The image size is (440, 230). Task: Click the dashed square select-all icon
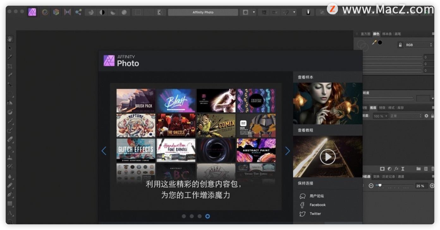138,12
